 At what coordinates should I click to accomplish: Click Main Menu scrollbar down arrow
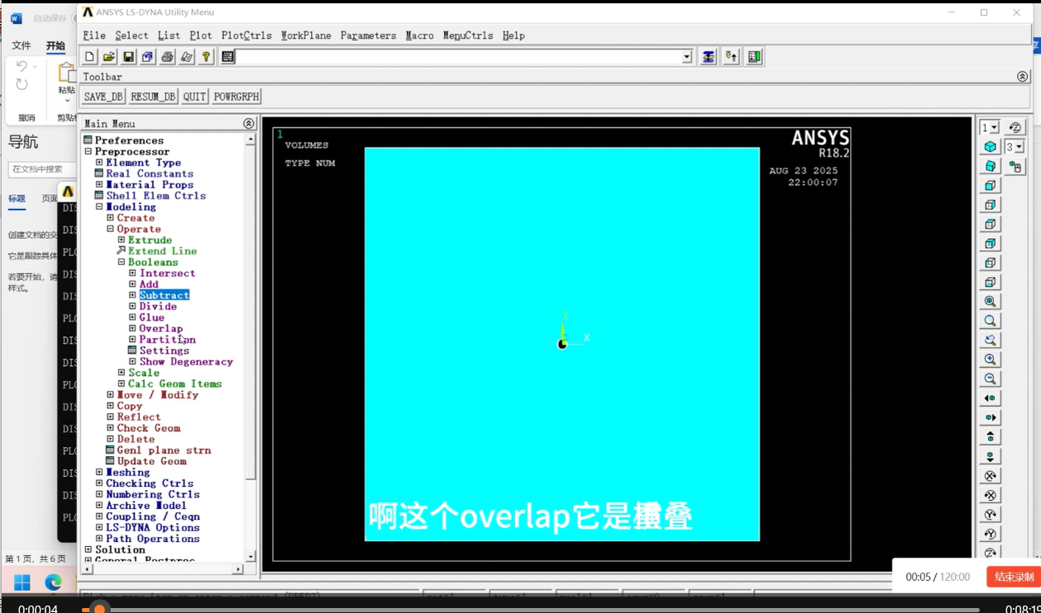click(x=251, y=557)
